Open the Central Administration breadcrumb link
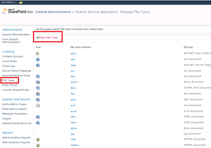This screenshot has width=211, height=148. coord(53,12)
